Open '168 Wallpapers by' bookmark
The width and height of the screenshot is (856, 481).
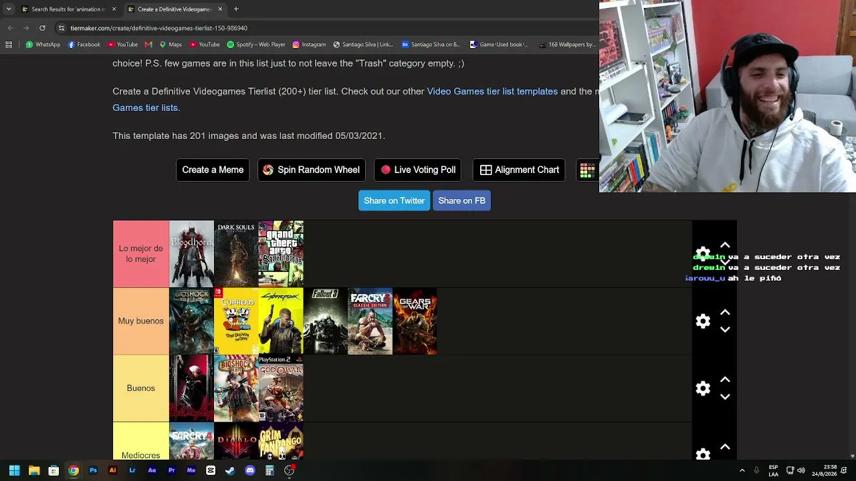pyautogui.click(x=566, y=45)
